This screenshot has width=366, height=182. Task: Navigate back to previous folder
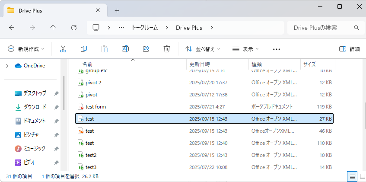point(12,28)
